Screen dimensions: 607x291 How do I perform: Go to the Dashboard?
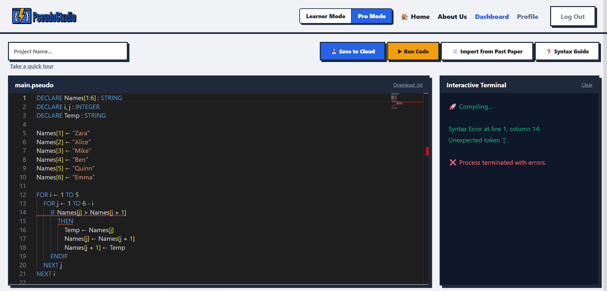[492, 17]
